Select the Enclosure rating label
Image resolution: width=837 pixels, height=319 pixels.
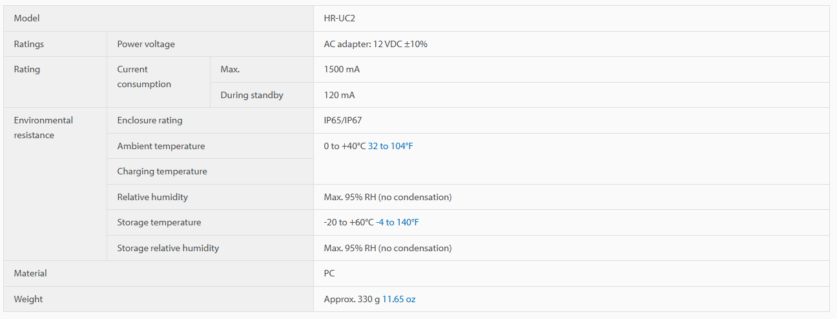coord(150,120)
